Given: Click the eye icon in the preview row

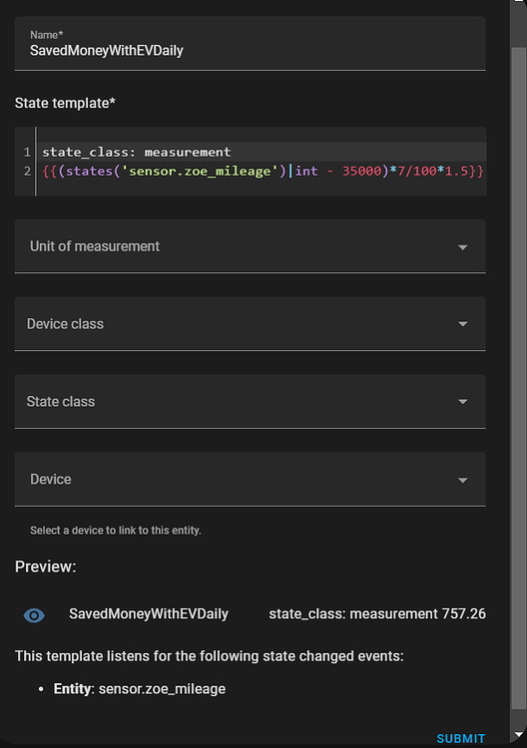Looking at the screenshot, I should 34,615.
